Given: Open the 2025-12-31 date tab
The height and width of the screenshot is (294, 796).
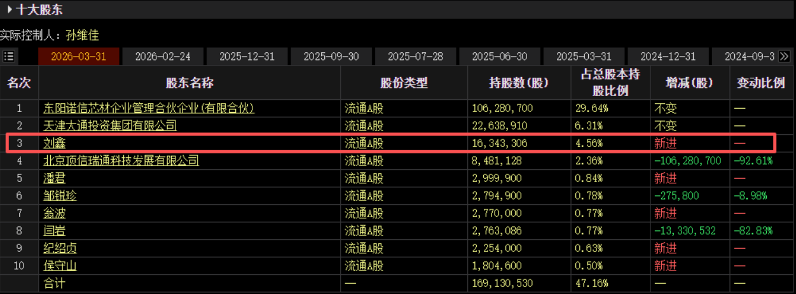Looking at the screenshot, I should click(x=247, y=56).
